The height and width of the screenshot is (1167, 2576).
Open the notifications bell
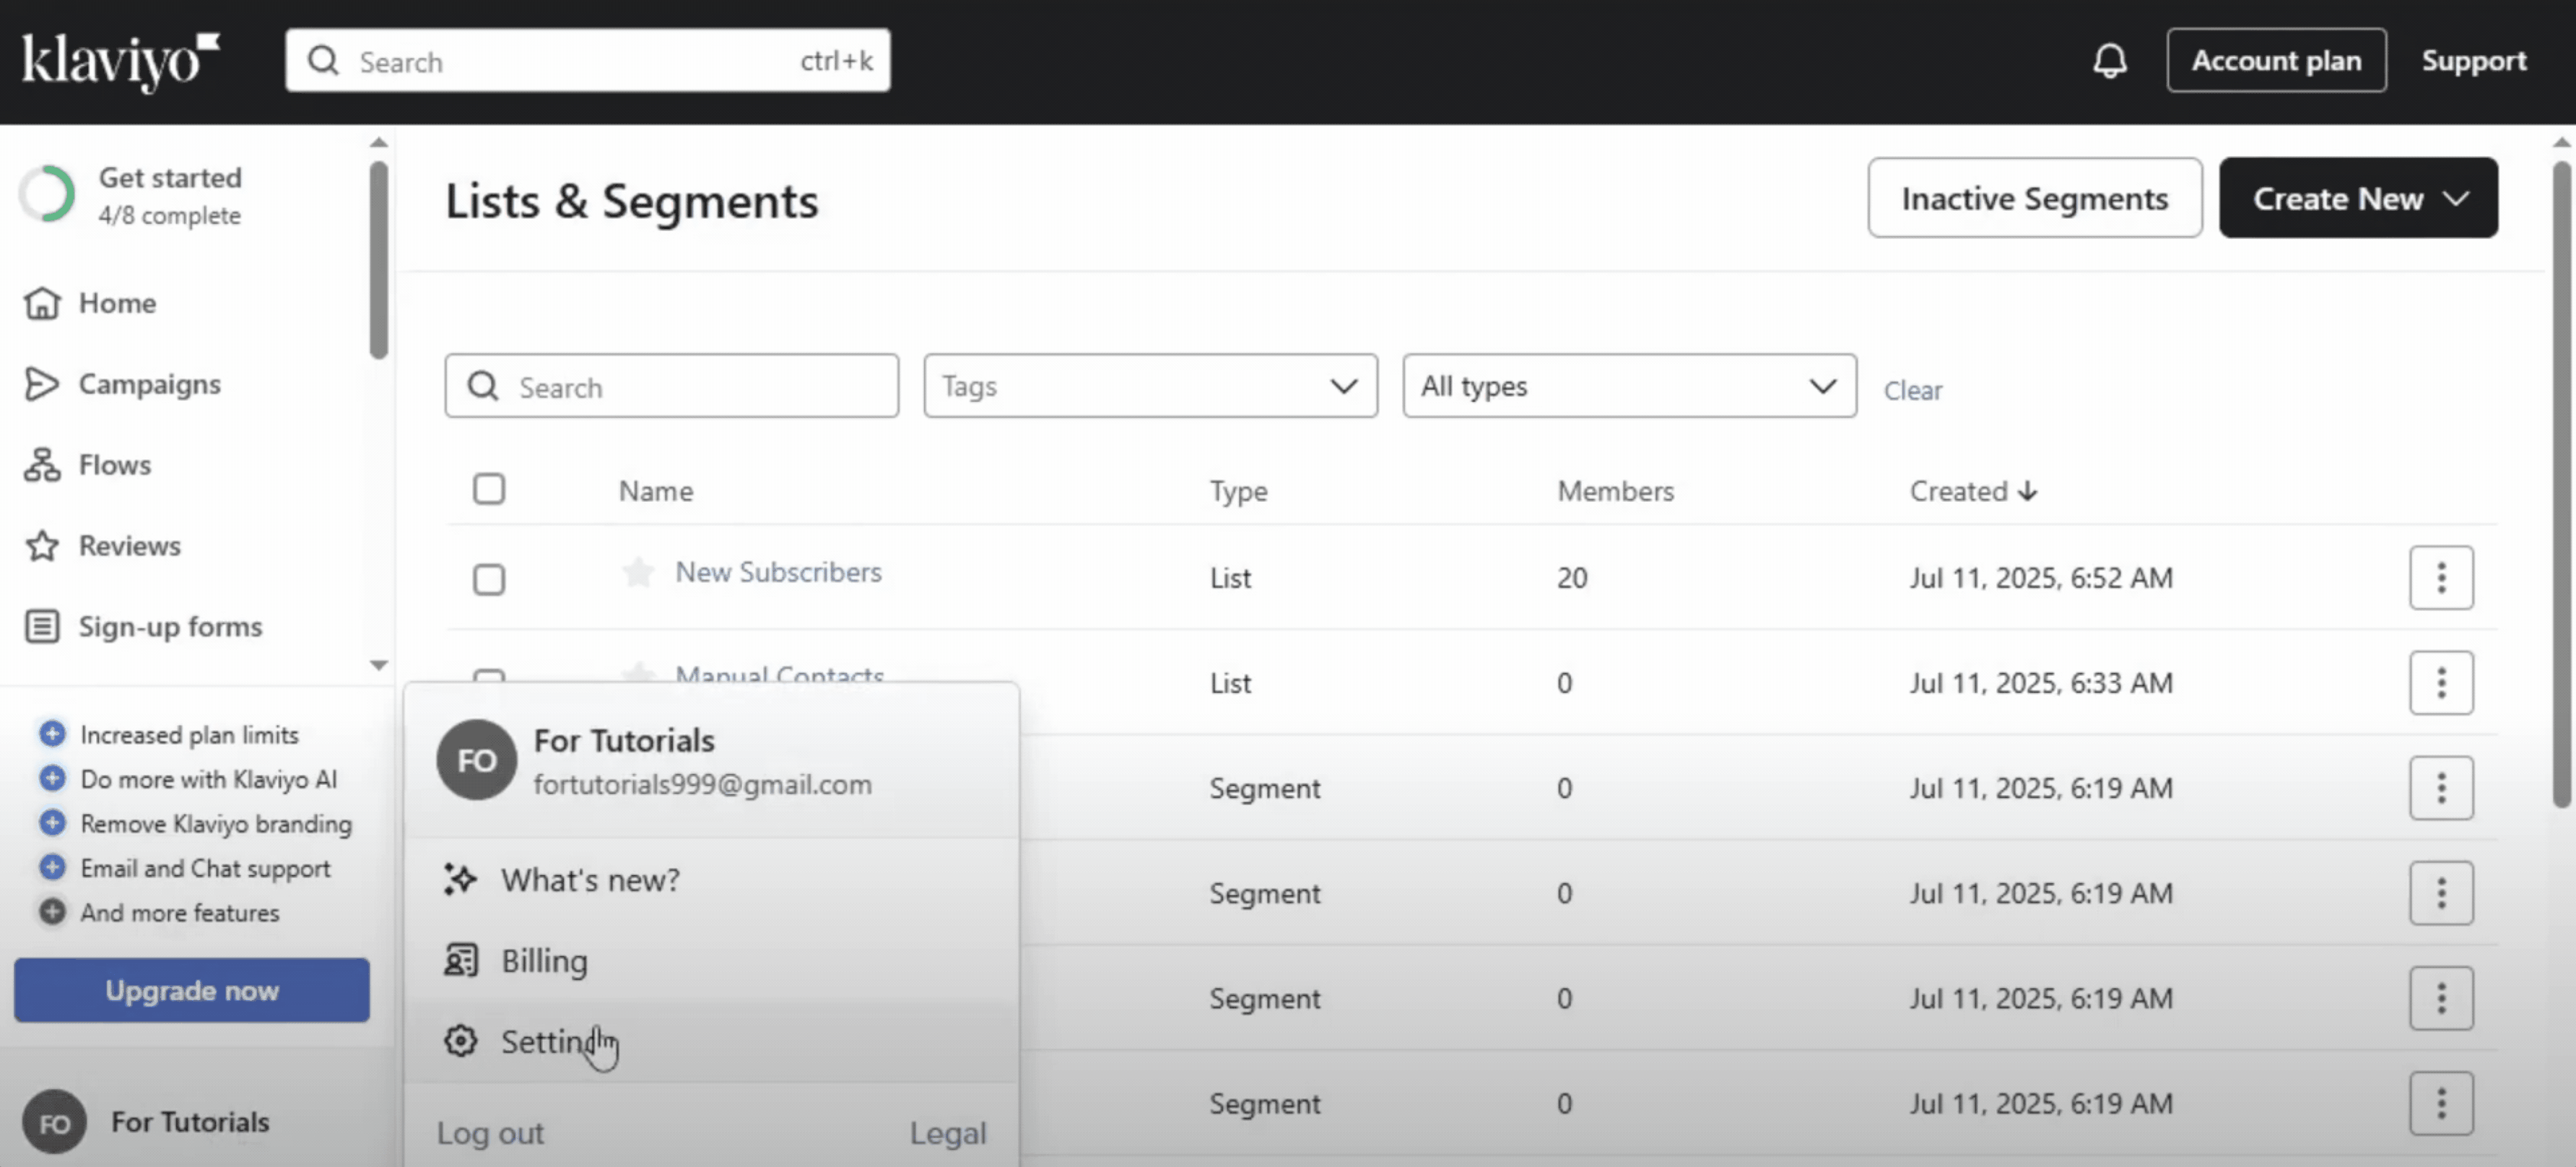point(2109,61)
